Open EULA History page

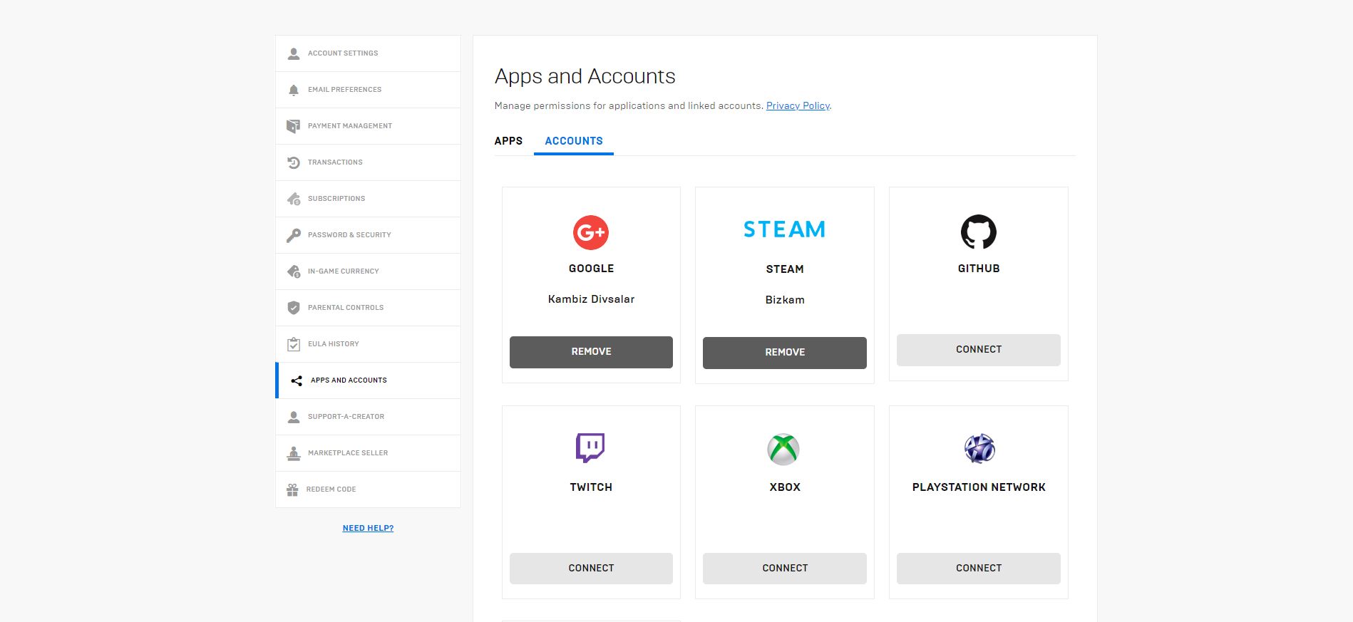368,344
